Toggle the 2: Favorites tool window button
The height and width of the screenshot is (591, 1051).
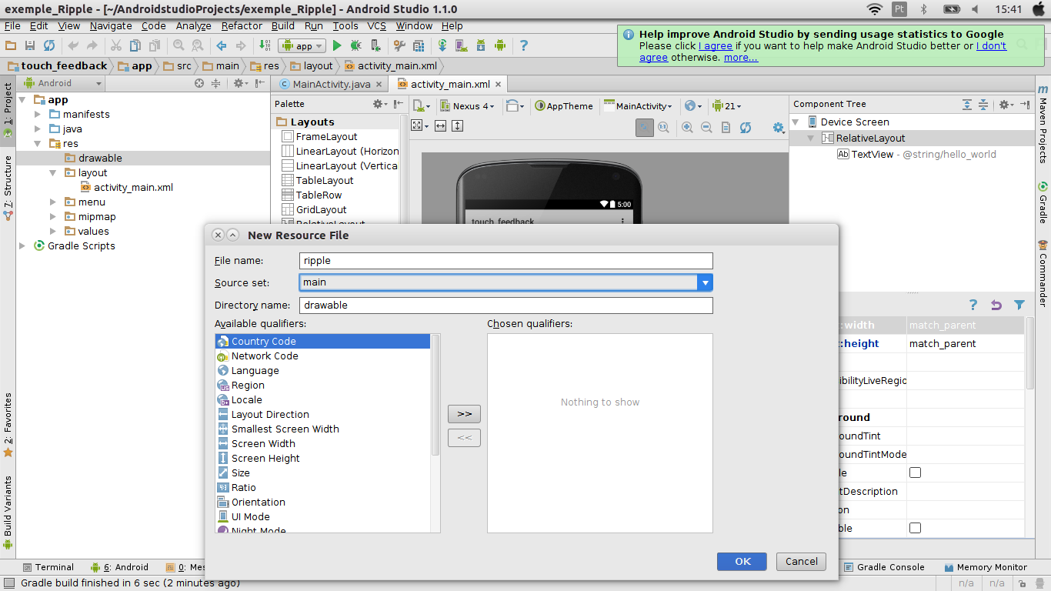click(x=8, y=425)
